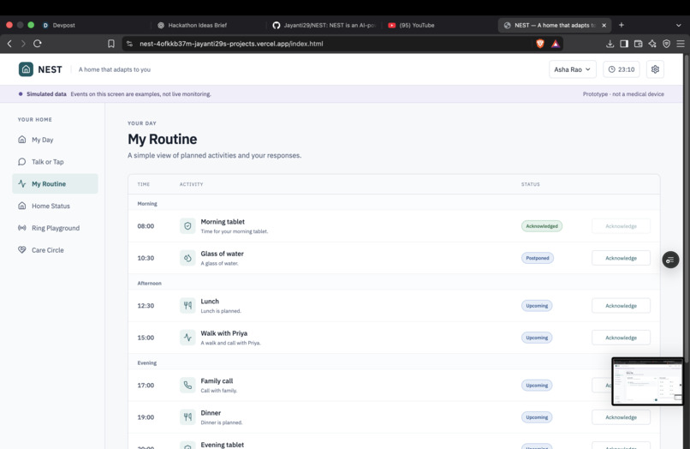The image size is (690, 449).
Task: Click the Glass of water droplet icon
Action: (x=187, y=258)
